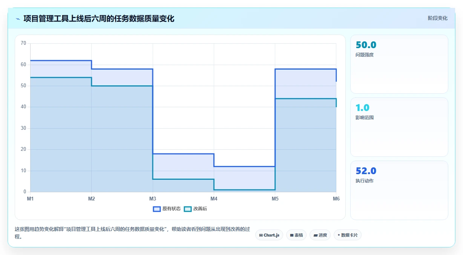Click the 50 y-axis tick label
Image resolution: width=463 pixels, height=255 pixels.
(x=23, y=86)
